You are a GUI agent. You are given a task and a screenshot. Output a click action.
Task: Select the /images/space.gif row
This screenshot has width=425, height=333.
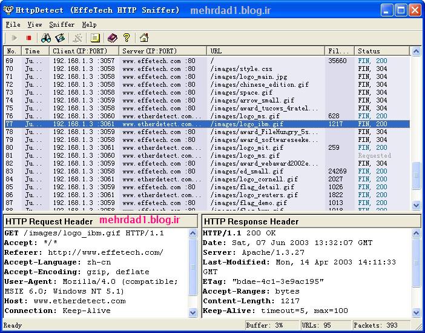coord(207,92)
